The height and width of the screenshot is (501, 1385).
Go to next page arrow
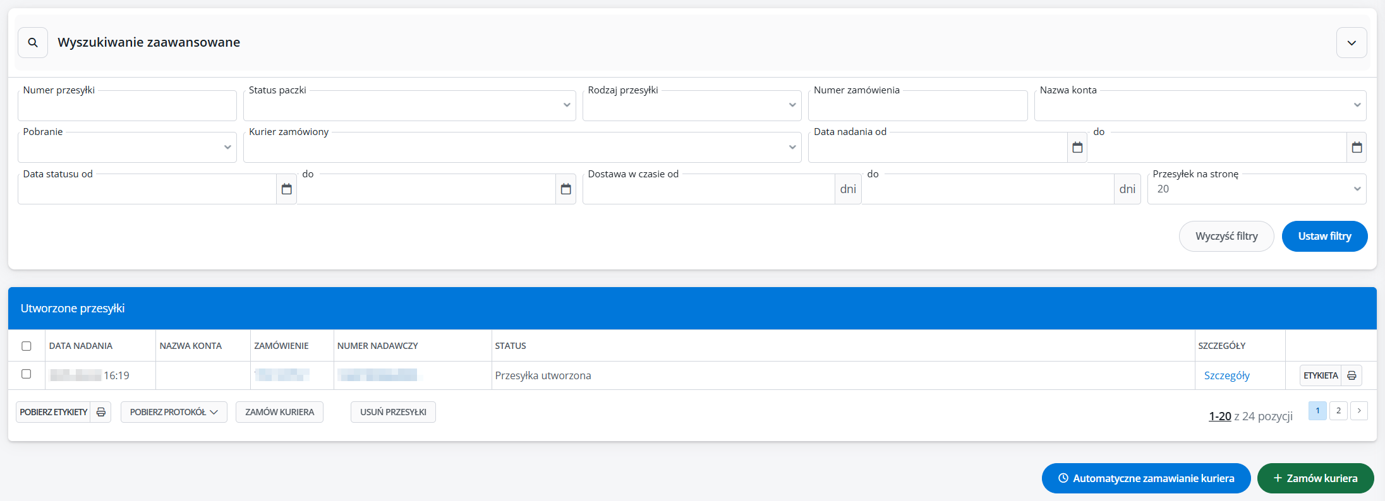[x=1359, y=411]
